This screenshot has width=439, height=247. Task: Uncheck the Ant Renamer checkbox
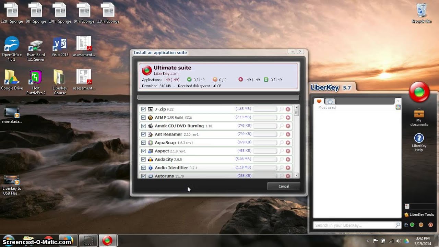click(143, 134)
